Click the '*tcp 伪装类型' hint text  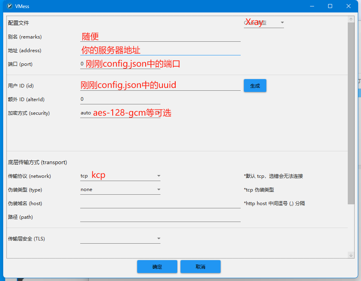tap(259, 190)
